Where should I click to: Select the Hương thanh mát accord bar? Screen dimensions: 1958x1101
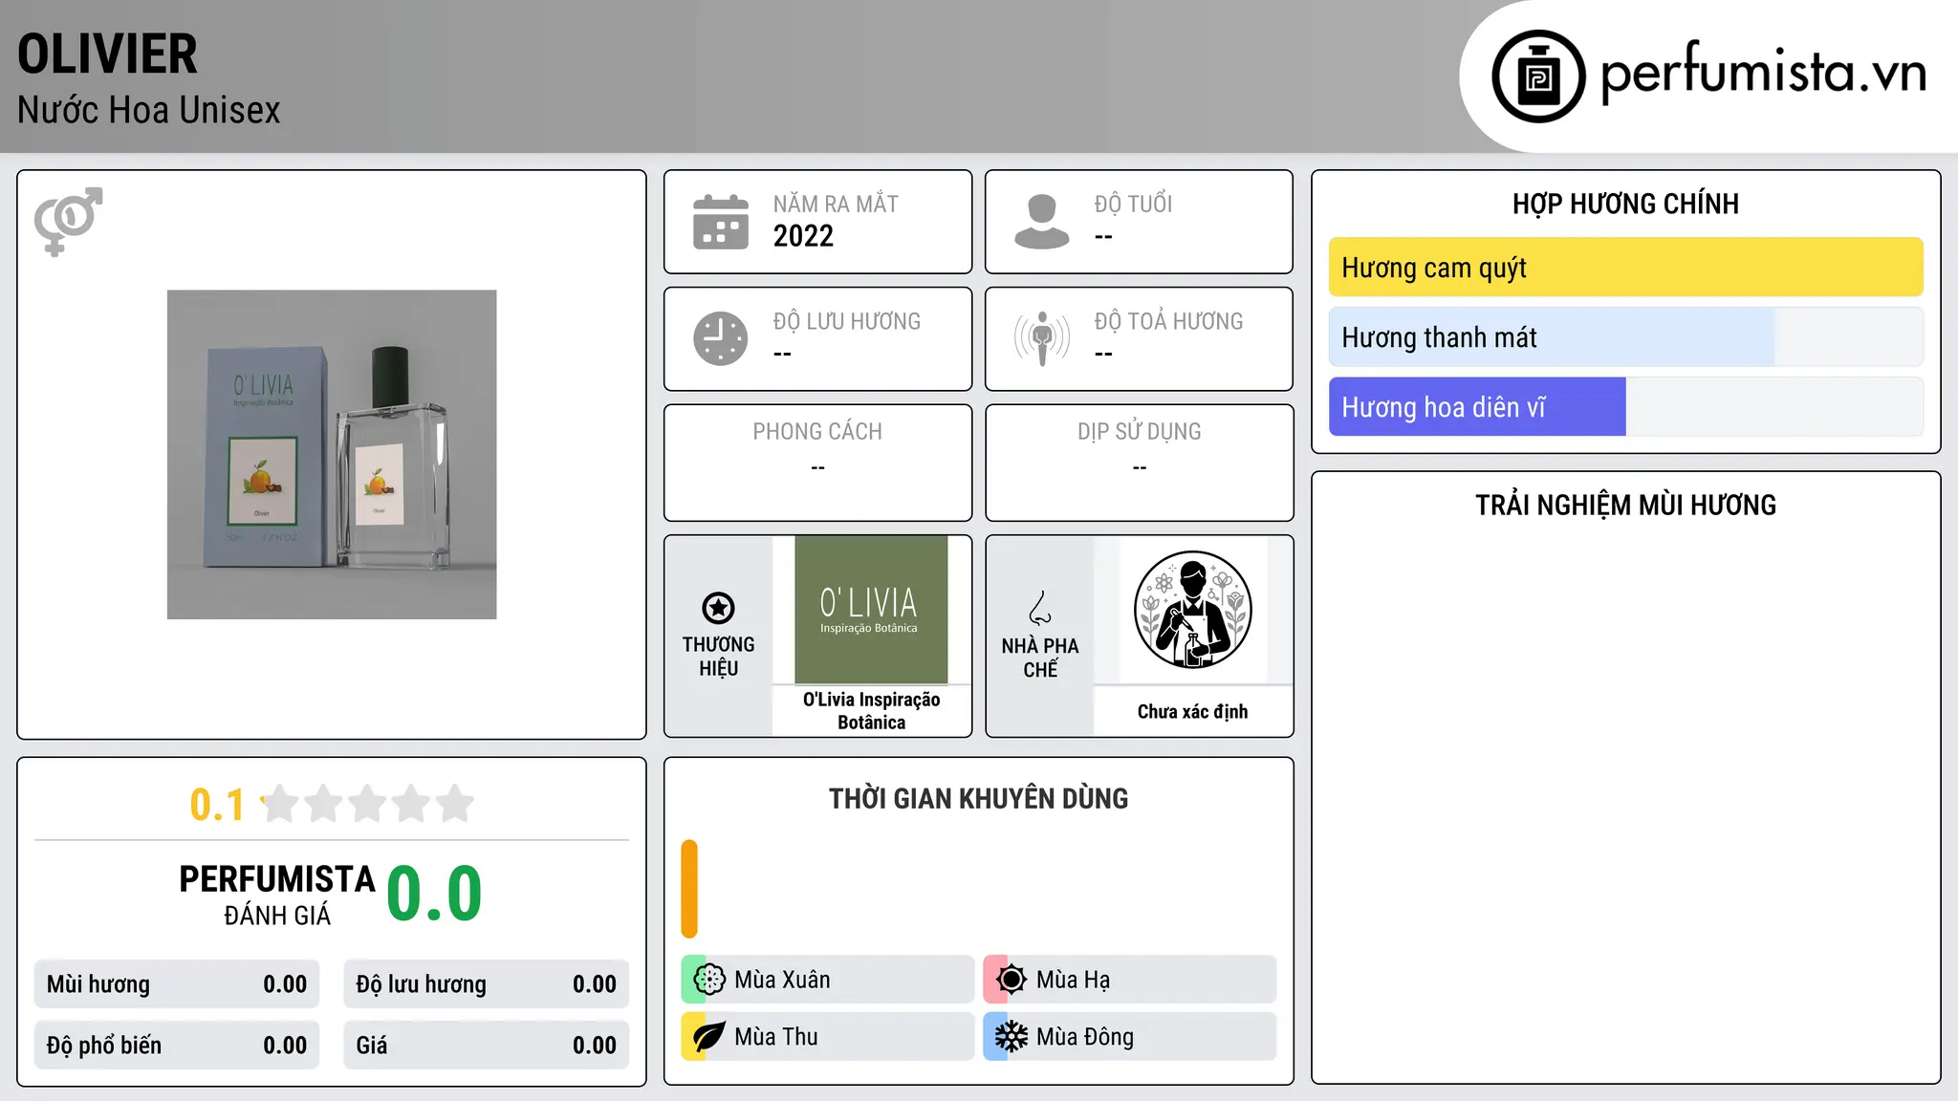click(1625, 337)
